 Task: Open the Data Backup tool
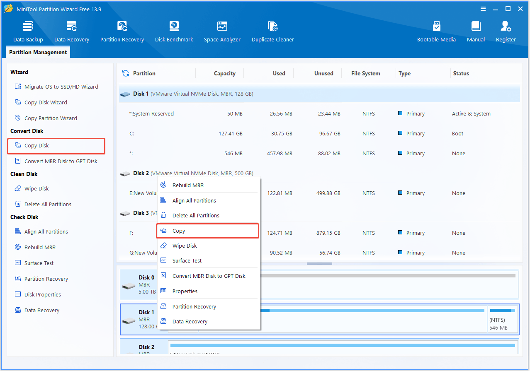pyautogui.click(x=28, y=31)
